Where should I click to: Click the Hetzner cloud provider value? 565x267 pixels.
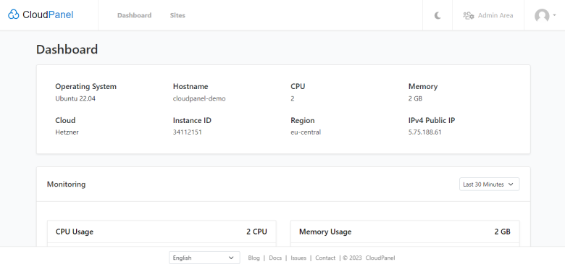67,132
